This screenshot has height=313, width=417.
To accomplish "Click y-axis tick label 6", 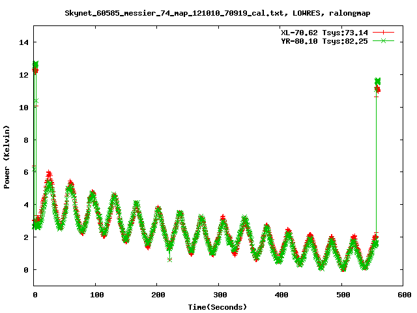I will click(26, 172).
